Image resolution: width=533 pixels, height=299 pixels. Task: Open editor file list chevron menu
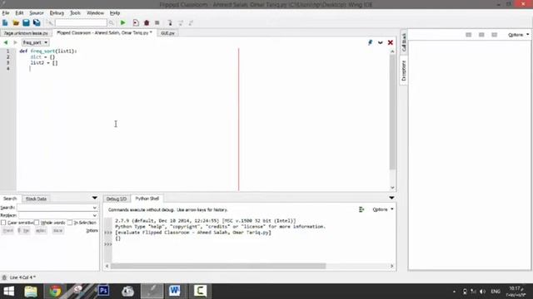click(381, 42)
